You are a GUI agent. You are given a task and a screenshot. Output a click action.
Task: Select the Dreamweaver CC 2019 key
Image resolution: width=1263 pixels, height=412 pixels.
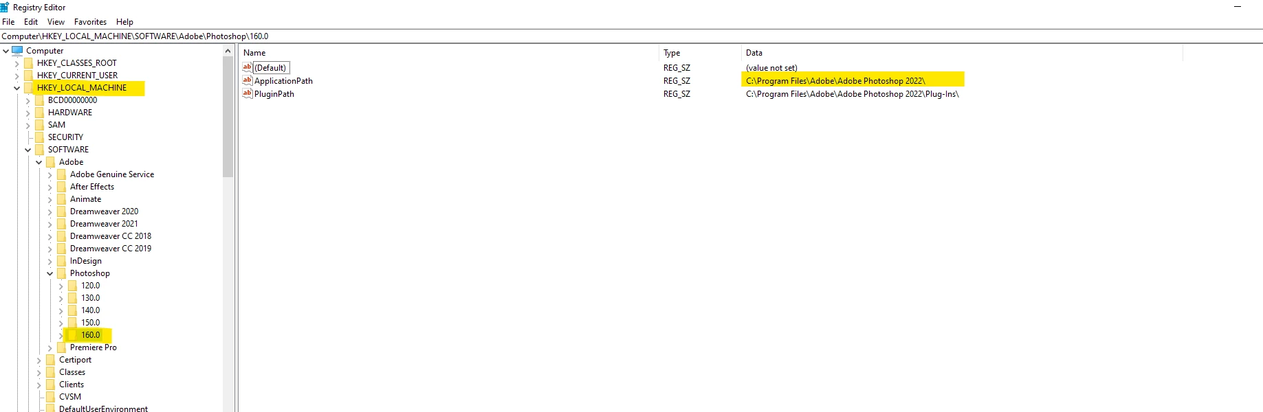(x=111, y=249)
